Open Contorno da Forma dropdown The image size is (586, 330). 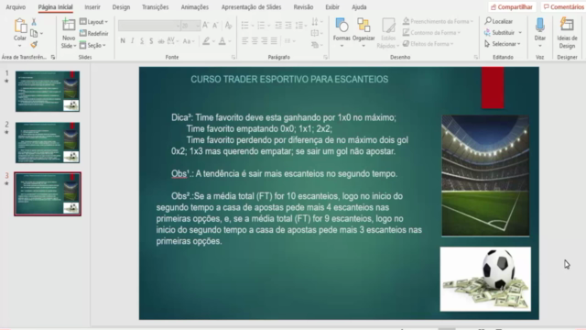431,33
